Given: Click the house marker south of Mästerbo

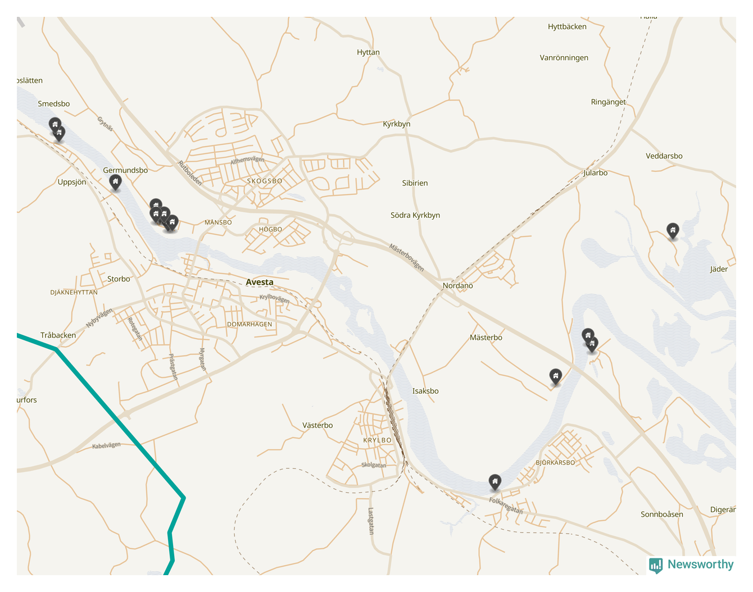Looking at the screenshot, I should (555, 376).
